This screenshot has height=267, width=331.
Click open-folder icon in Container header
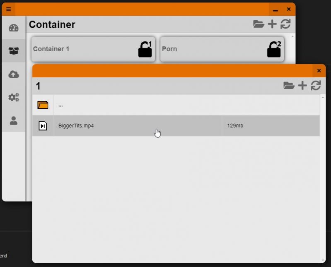click(x=259, y=24)
